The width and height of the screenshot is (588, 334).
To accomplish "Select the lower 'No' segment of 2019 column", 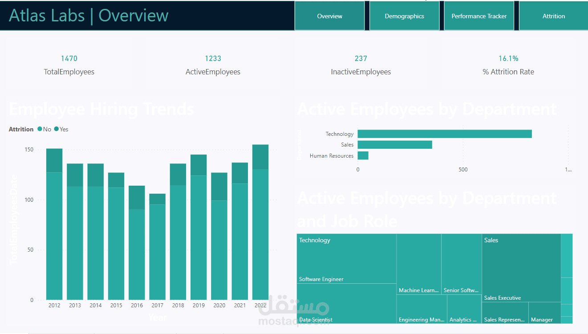I will tap(199, 237).
